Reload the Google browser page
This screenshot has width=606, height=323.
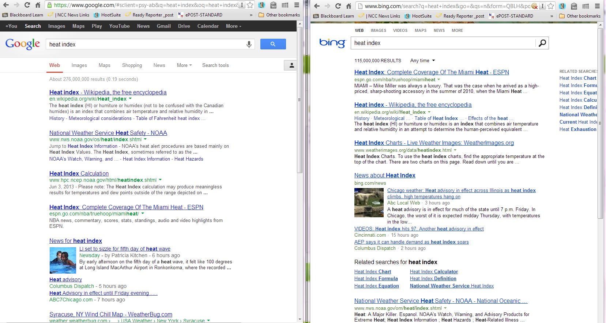[x=27, y=5]
